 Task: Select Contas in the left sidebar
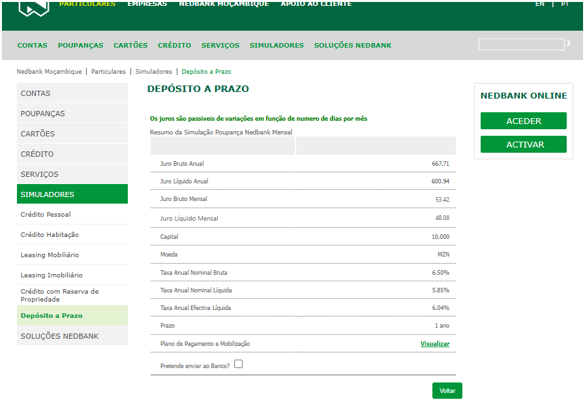[72, 93]
